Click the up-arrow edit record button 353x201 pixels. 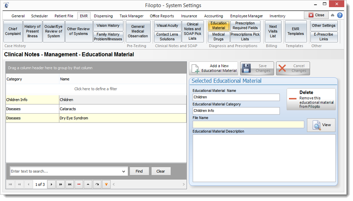(x=88, y=184)
